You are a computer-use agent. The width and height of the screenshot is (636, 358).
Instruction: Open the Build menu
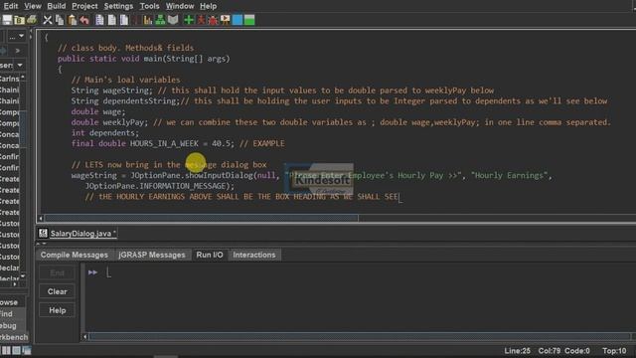(x=57, y=6)
